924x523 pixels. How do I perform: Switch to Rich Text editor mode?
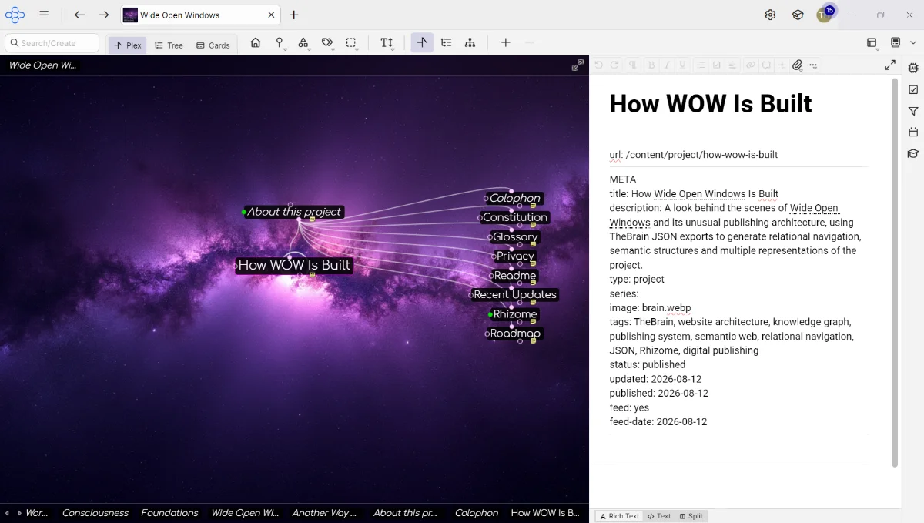click(619, 516)
